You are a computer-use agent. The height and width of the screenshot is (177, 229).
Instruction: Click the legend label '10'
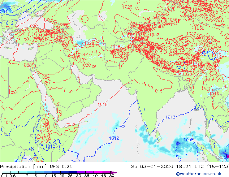[x=45, y=176]
